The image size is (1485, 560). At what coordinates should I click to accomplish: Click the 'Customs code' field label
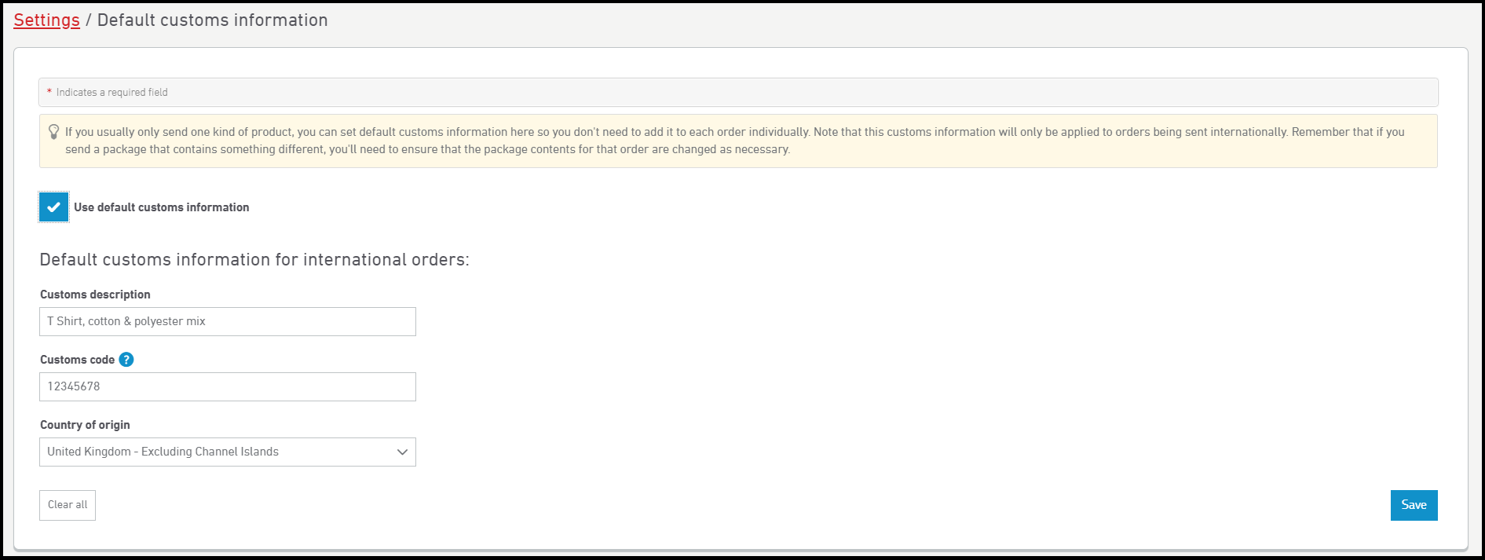tap(77, 360)
